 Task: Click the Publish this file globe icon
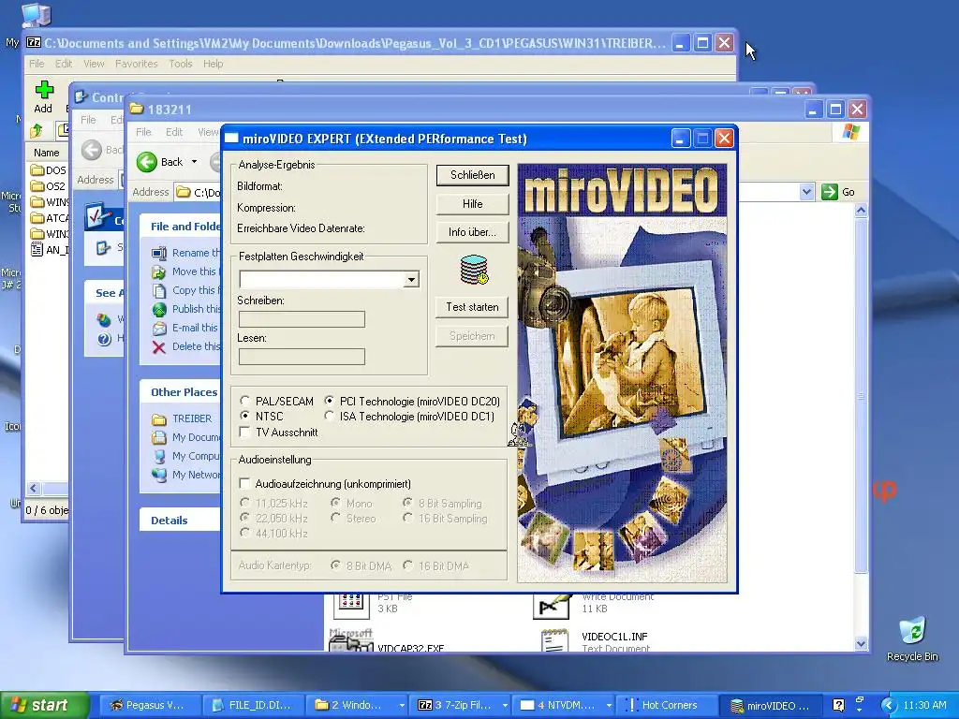click(x=159, y=309)
